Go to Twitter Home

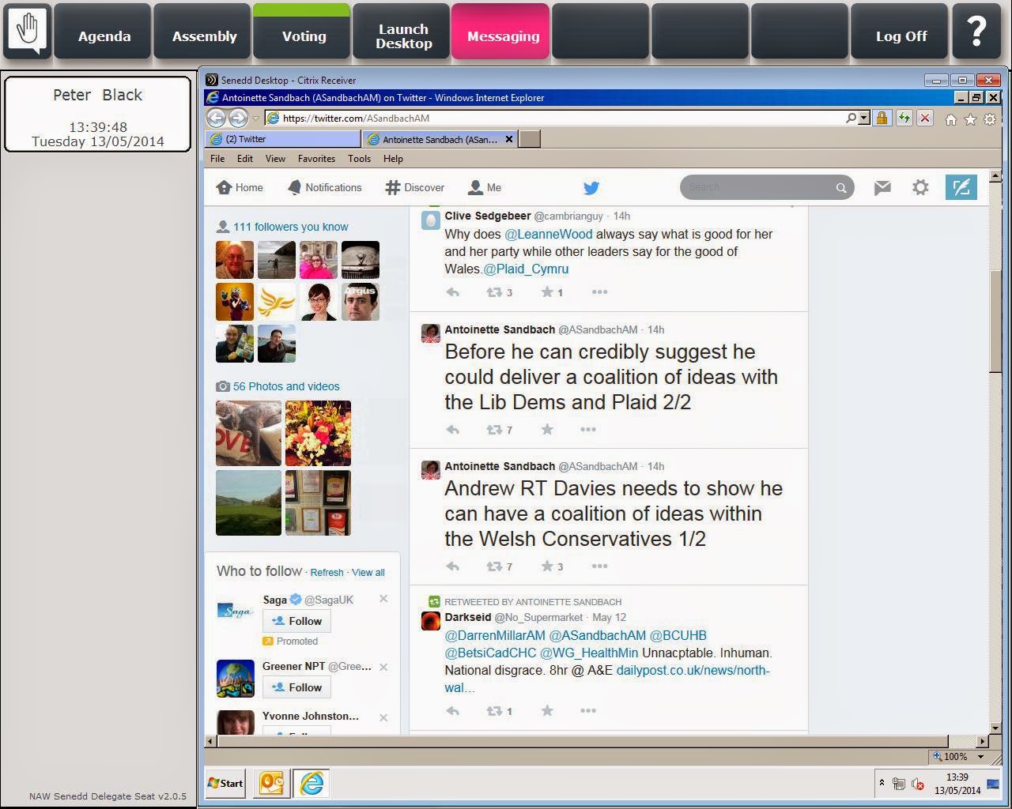pos(240,187)
